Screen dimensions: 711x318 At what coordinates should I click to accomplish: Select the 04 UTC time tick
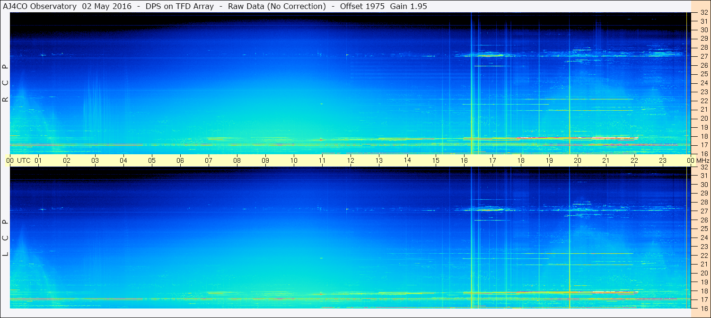pyautogui.click(x=123, y=160)
